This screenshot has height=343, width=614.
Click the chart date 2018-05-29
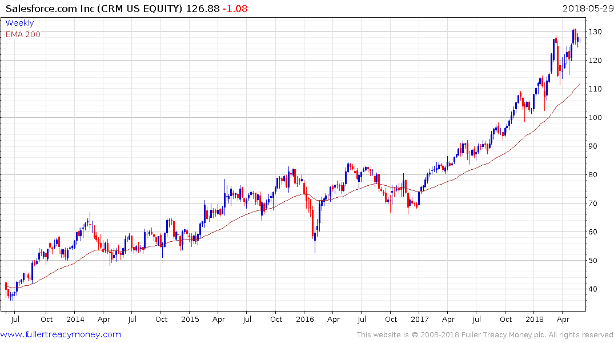[x=588, y=9]
